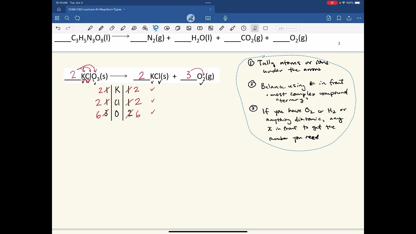Tap the 10:14 AM clock
Screen dimensions: 416x234
[x=61, y=3]
